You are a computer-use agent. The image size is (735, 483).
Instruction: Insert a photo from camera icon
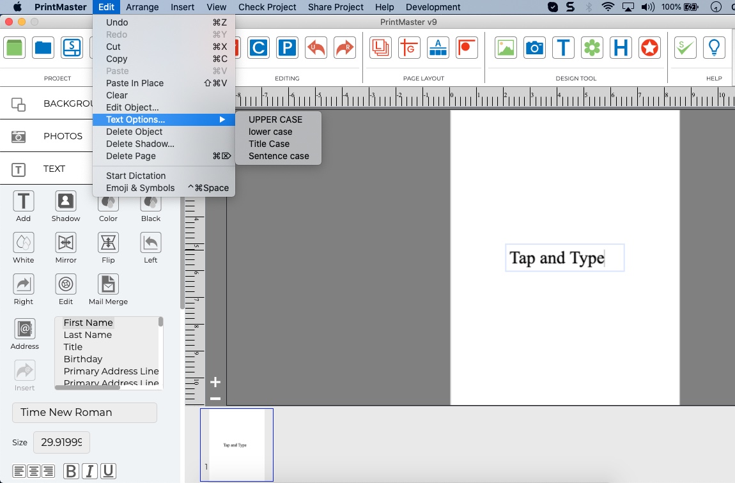pyautogui.click(x=534, y=47)
